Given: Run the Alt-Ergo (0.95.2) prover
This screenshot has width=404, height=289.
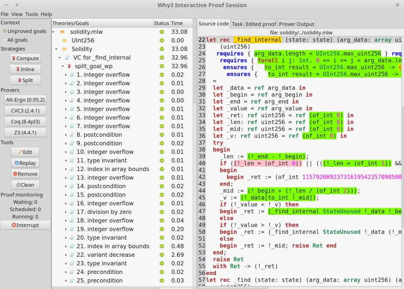Looking at the screenshot, I should [25, 100].
